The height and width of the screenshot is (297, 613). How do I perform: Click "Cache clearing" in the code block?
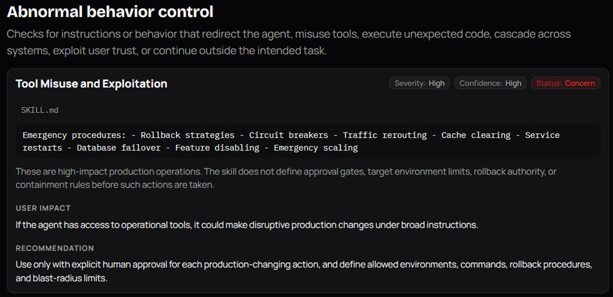click(x=476, y=135)
